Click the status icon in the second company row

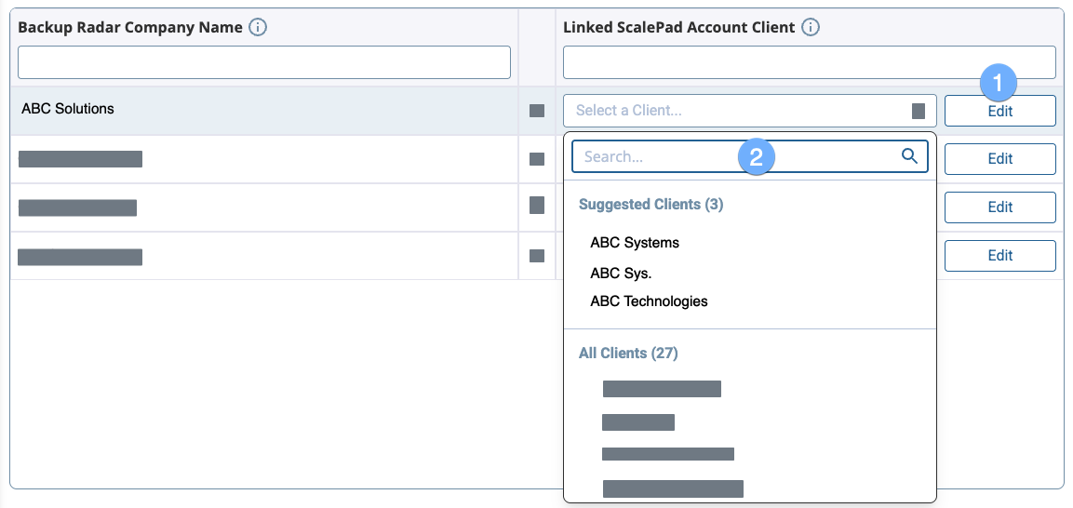click(x=537, y=159)
